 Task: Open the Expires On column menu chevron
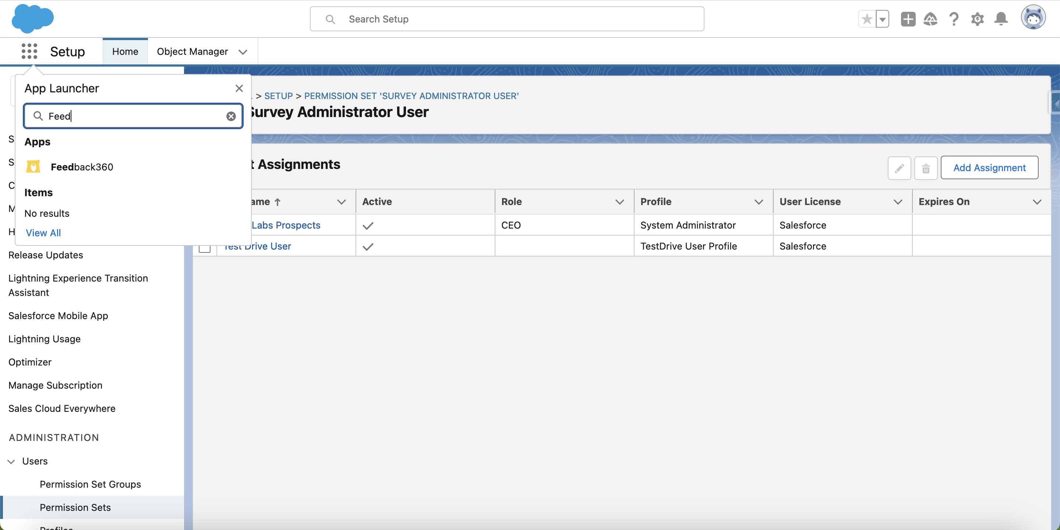(1038, 202)
